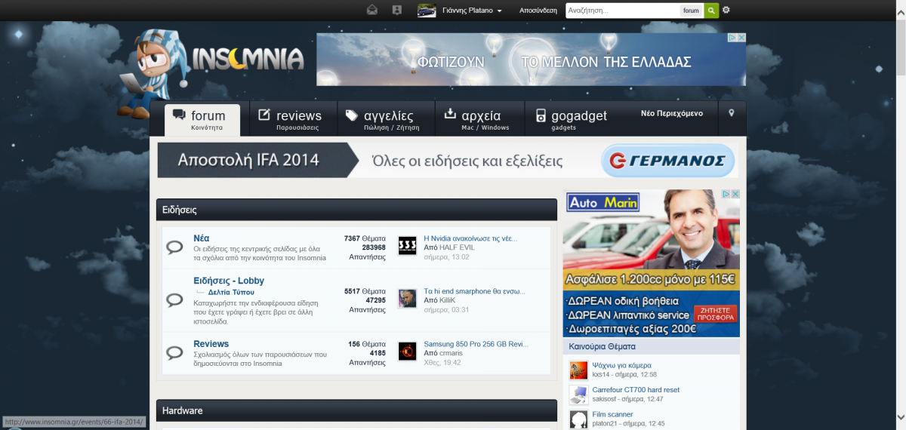The width and height of the screenshot is (906, 430).
Task: Select the αγγελίες tab
Action: click(386, 120)
